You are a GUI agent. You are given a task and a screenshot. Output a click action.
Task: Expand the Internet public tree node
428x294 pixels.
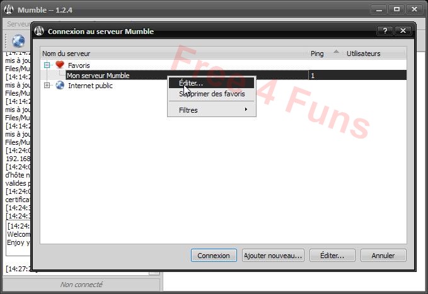(47, 86)
